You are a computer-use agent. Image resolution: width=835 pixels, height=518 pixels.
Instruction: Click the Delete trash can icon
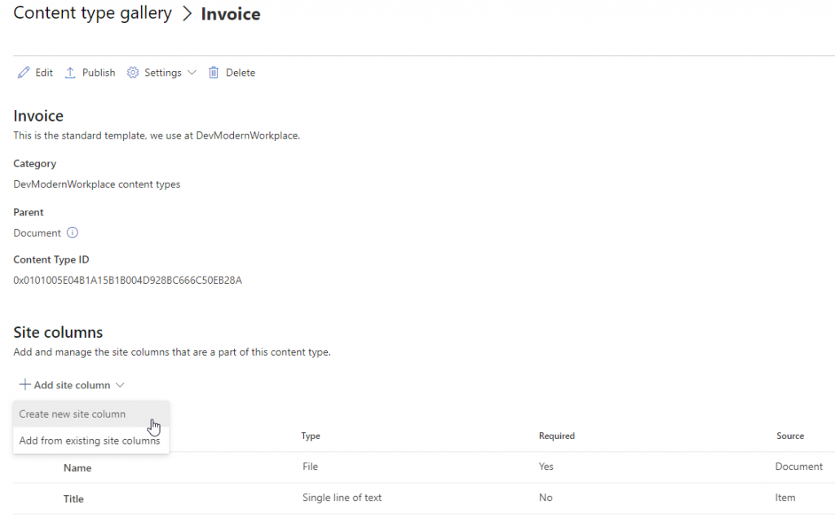click(x=212, y=72)
